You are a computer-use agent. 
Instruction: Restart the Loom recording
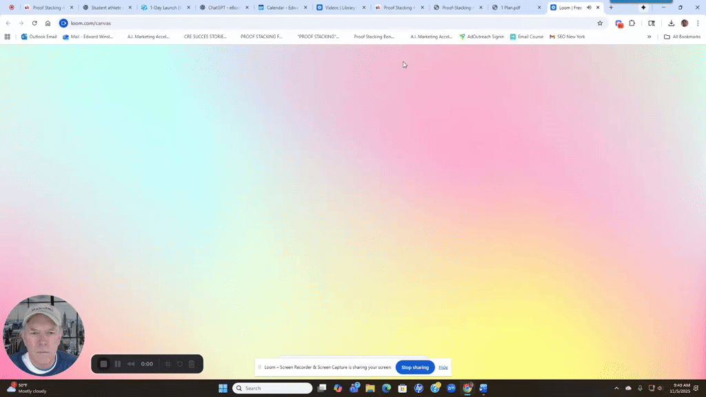pos(180,364)
